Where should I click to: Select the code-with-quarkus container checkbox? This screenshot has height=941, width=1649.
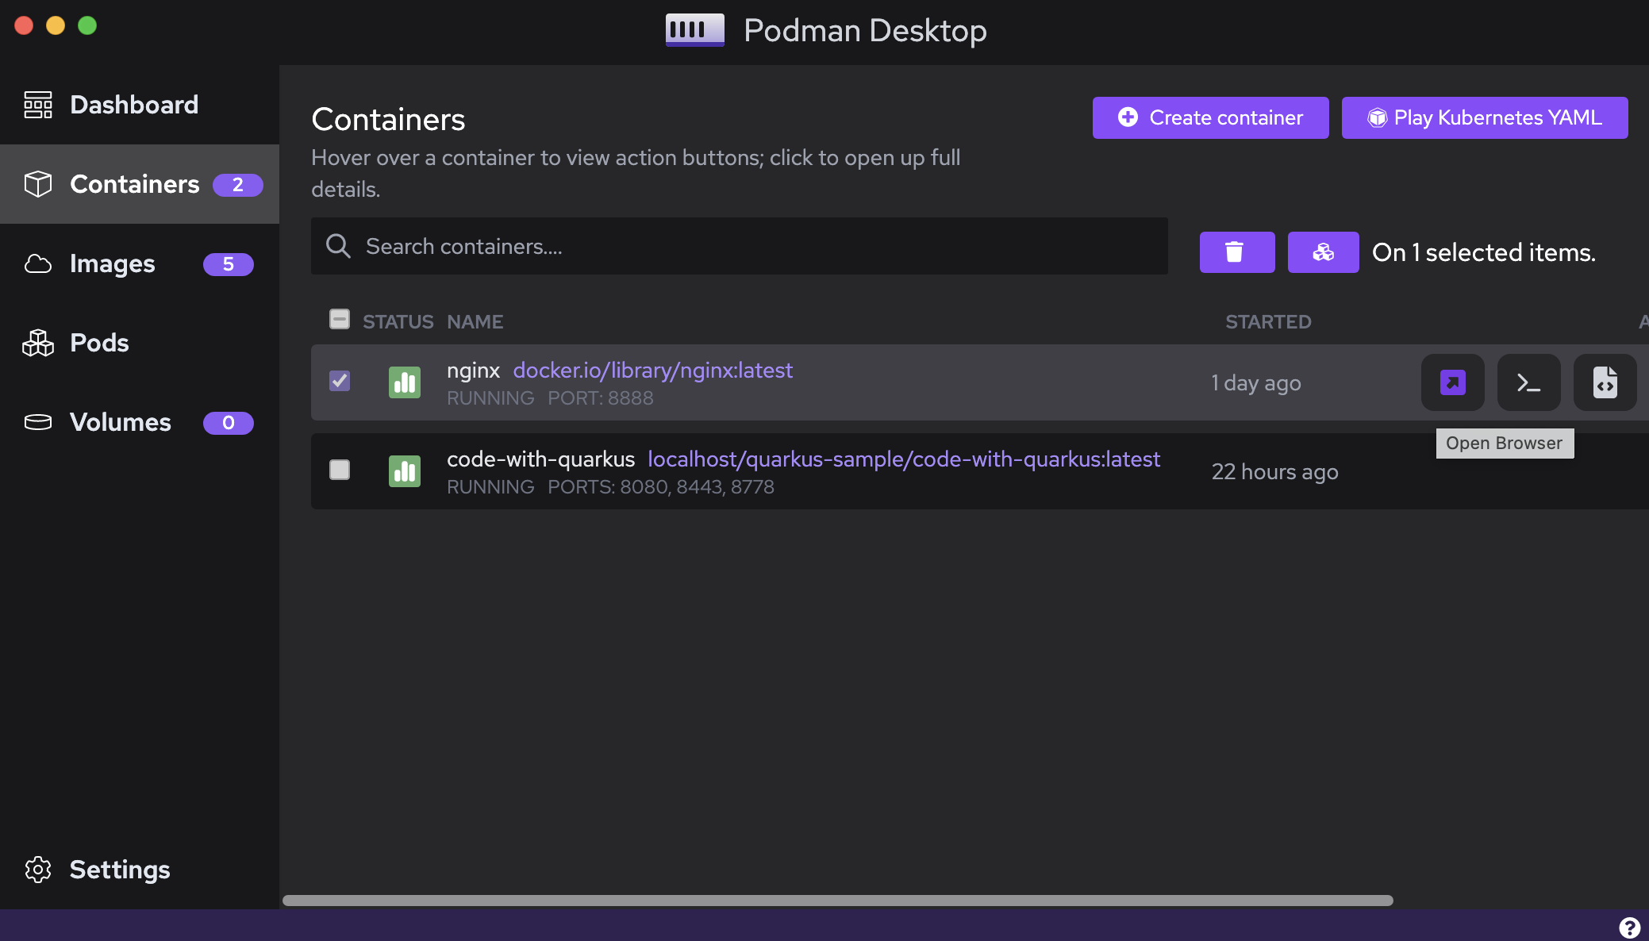tap(340, 470)
